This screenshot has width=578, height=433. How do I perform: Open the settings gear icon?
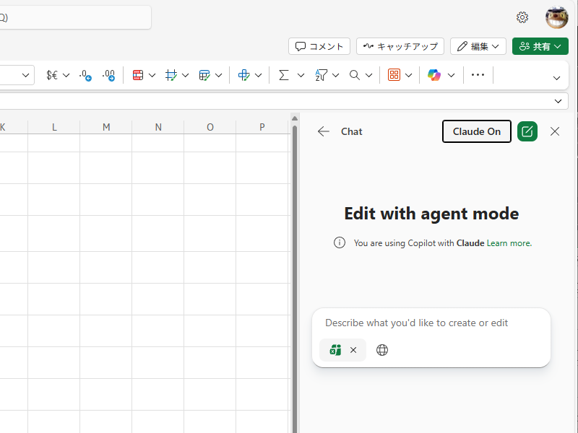pyautogui.click(x=522, y=17)
